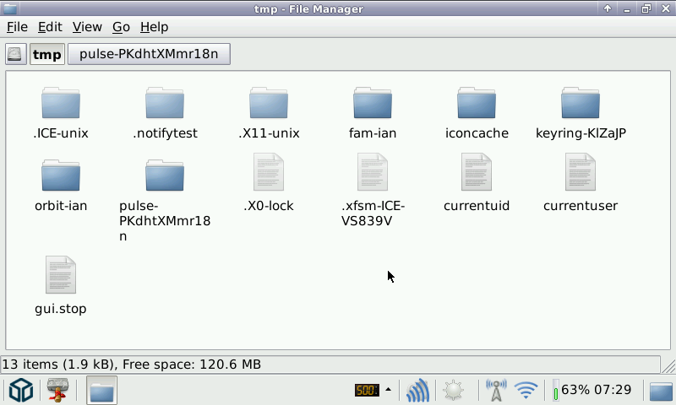Screen dimensions: 676x405
Task: Select the keyring-KlZaJP folder
Action: coord(581,105)
